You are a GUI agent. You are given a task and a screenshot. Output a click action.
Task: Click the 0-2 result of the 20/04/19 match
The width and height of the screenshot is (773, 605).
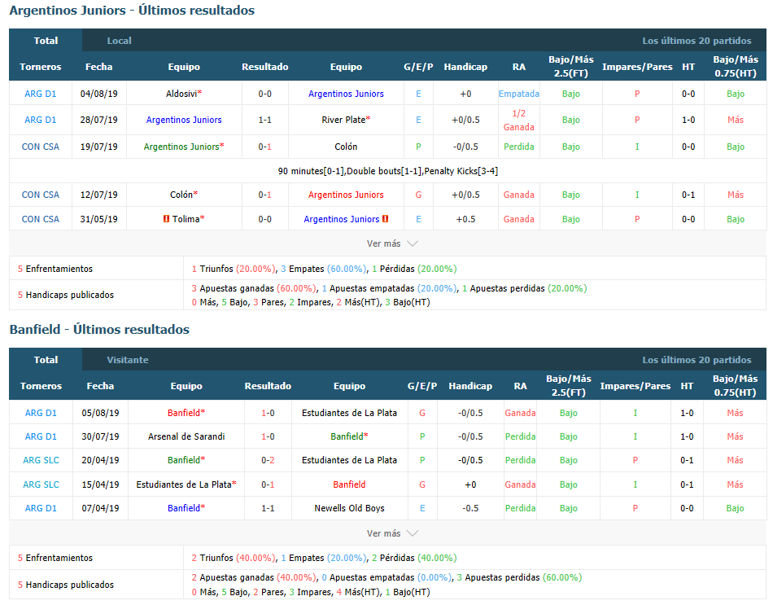(x=269, y=460)
